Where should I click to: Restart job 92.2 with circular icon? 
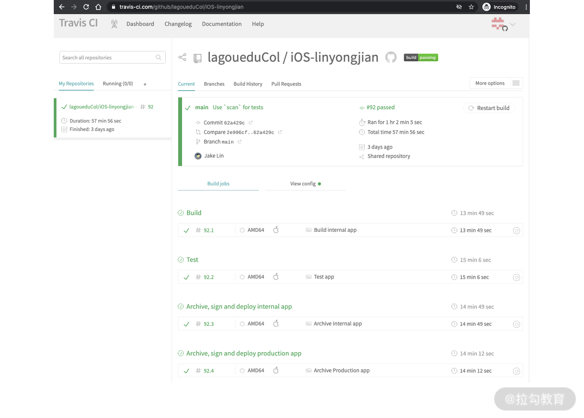[x=516, y=277]
